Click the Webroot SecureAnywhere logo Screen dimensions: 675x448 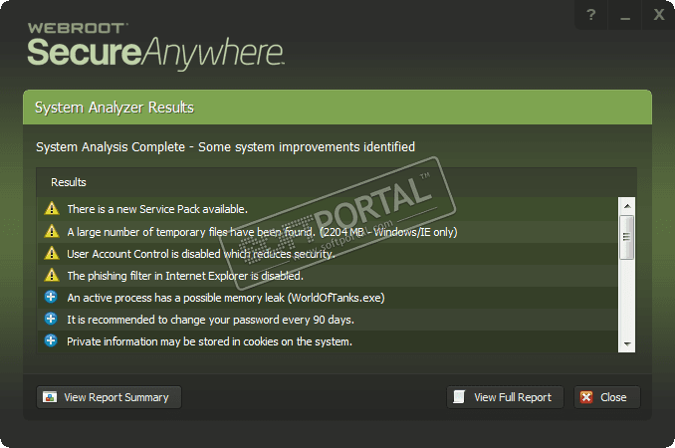point(155,47)
